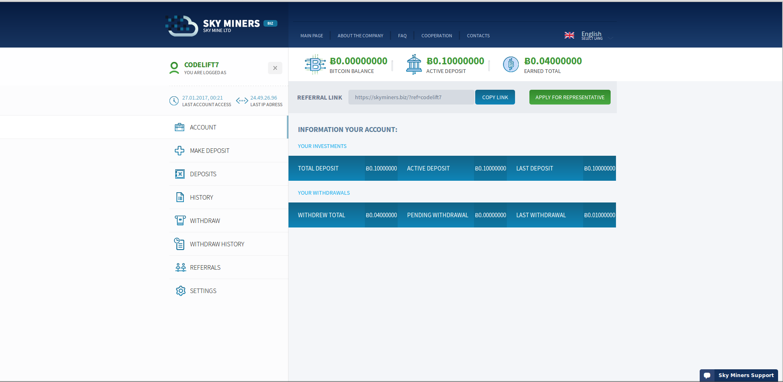Image resolution: width=783 pixels, height=382 pixels.
Task: Click the UK flag language icon
Action: pyautogui.click(x=569, y=35)
